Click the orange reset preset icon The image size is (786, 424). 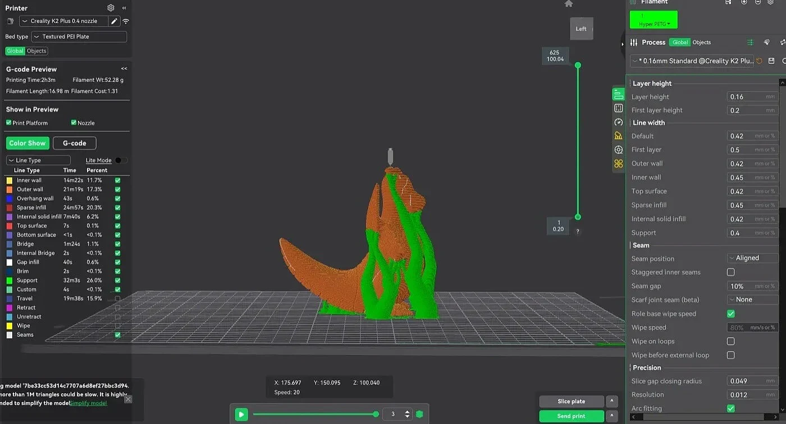[x=760, y=61]
